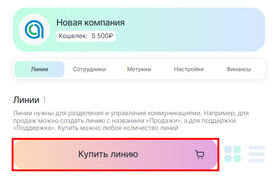The image size is (275, 176).
Task: Select the Линии tab
Action: 40,69
